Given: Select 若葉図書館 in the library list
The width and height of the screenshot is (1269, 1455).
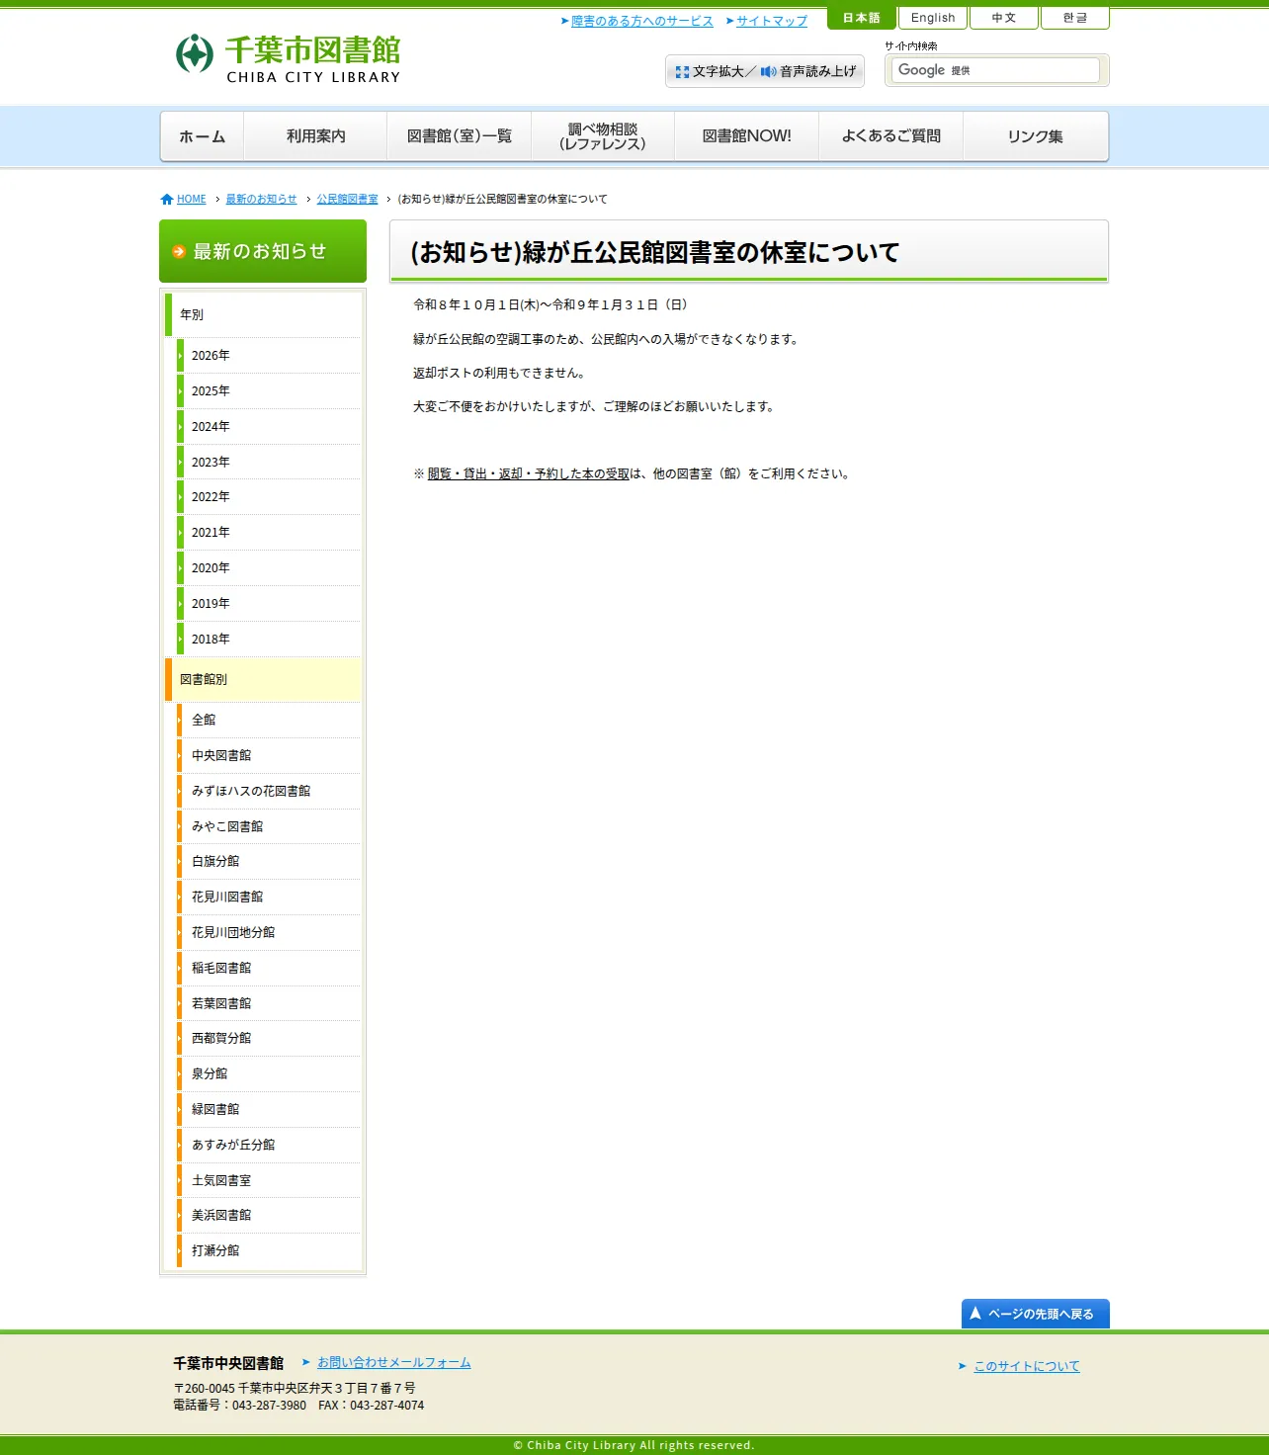Looking at the screenshot, I should point(269,1004).
